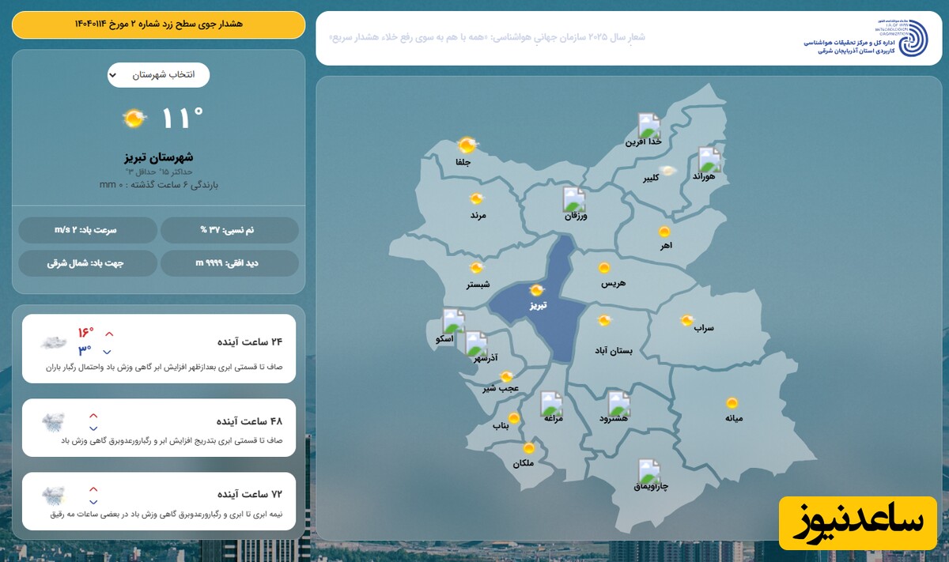This screenshot has width=949, height=562.
Task: Click up arrow in 72-hour forecast card
Action: pyautogui.click(x=93, y=489)
